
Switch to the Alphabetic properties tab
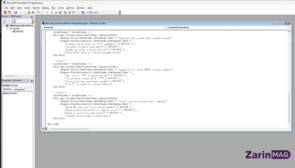7,89
